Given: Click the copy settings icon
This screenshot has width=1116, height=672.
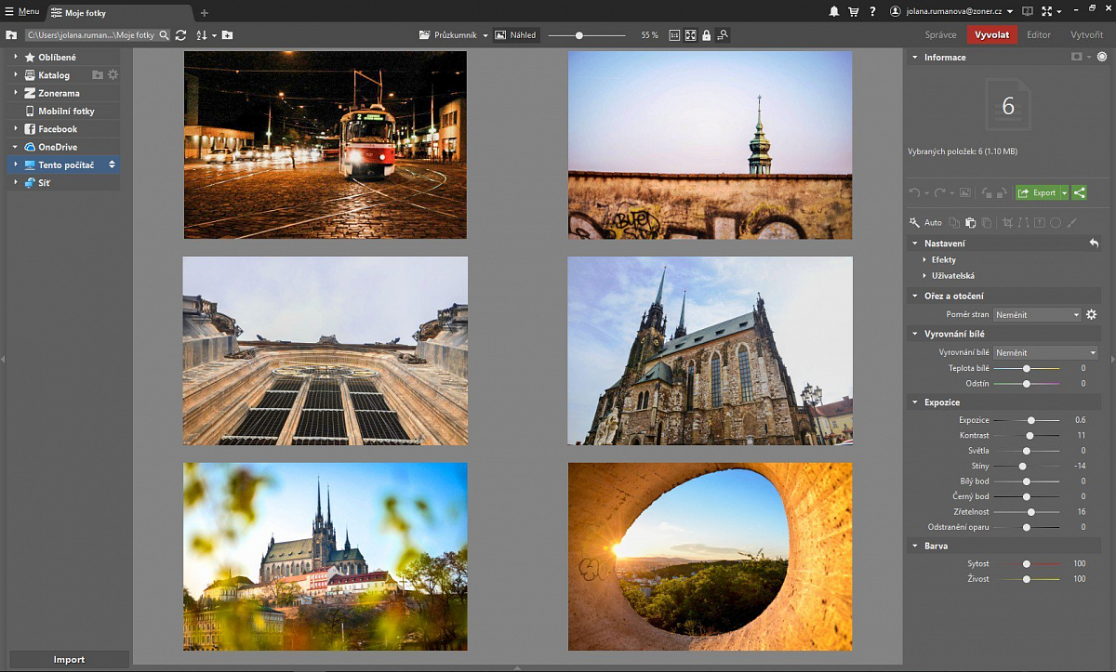Looking at the screenshot, I should tap(955, 221).
